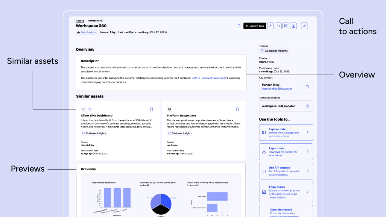
Task: Click the views chart icon in header toolbar
Action: tap(286, 26)
